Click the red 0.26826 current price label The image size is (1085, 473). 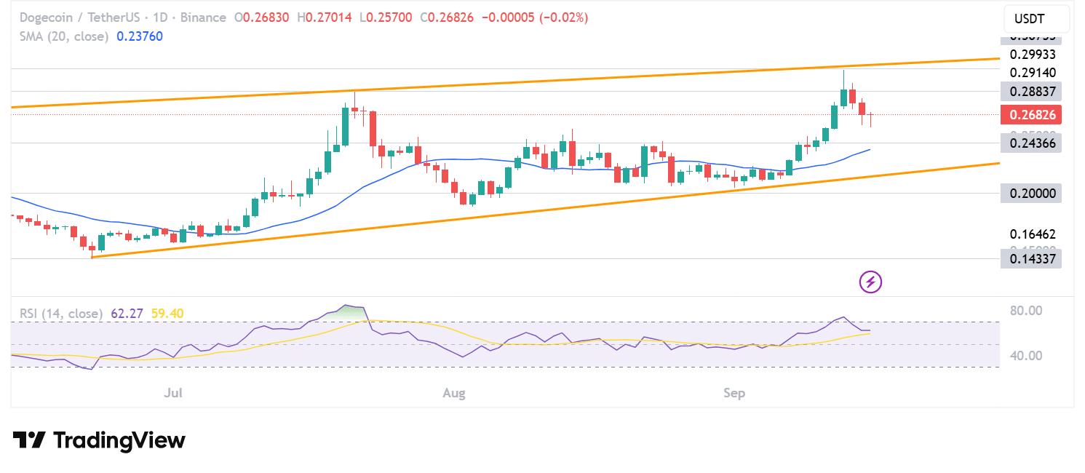(1030, 114)
